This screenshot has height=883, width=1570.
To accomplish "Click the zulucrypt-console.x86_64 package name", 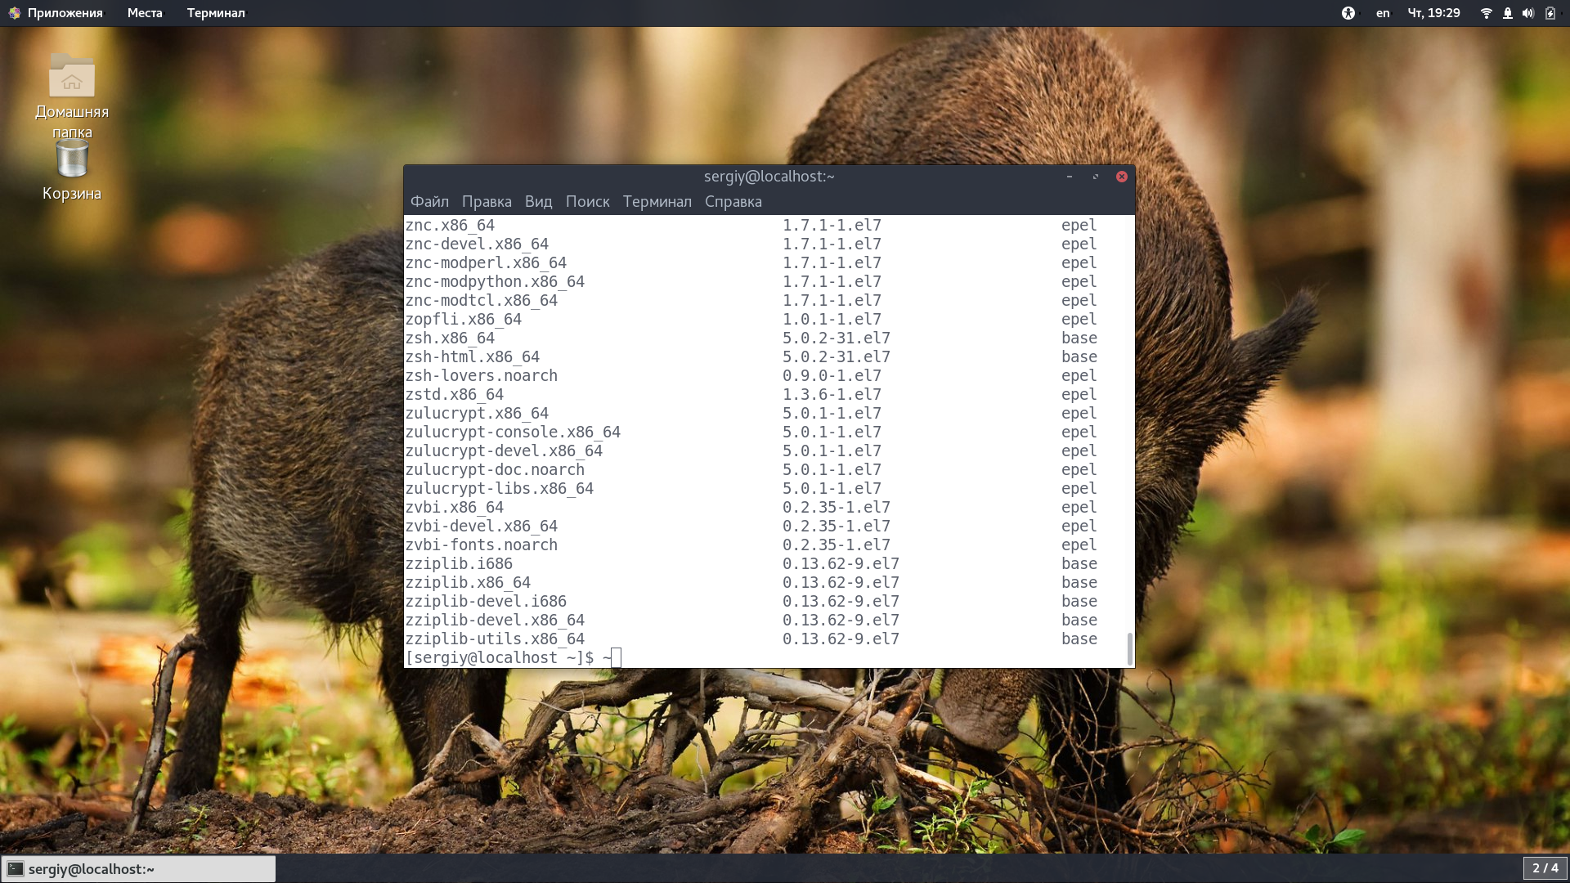I will pos(513,432).
